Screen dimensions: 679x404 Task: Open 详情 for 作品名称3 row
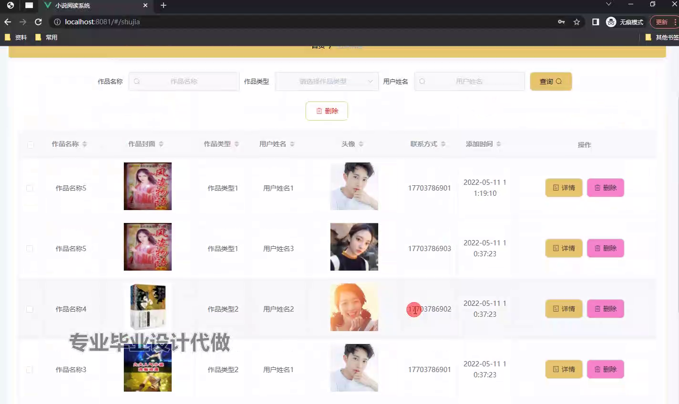point(564,369)
